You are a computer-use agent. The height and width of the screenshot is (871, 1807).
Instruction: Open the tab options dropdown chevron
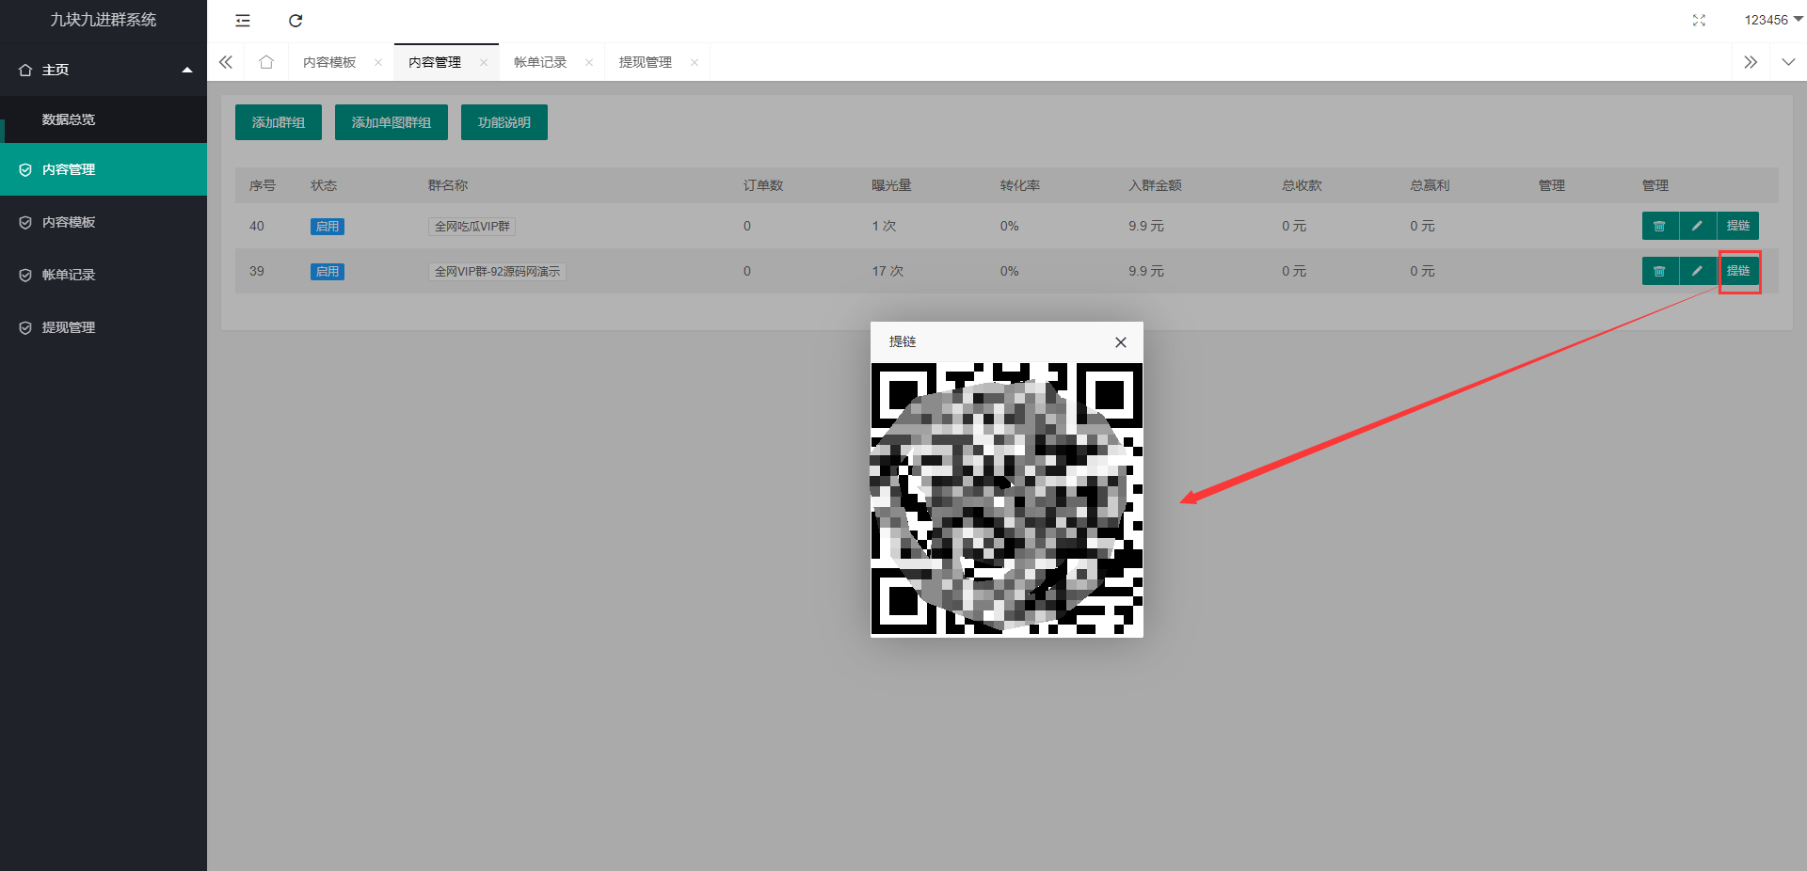point(1788,62)
